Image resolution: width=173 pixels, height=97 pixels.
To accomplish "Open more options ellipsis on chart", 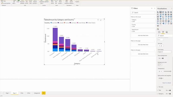I will pyautogui.click(x=103, y=20).
